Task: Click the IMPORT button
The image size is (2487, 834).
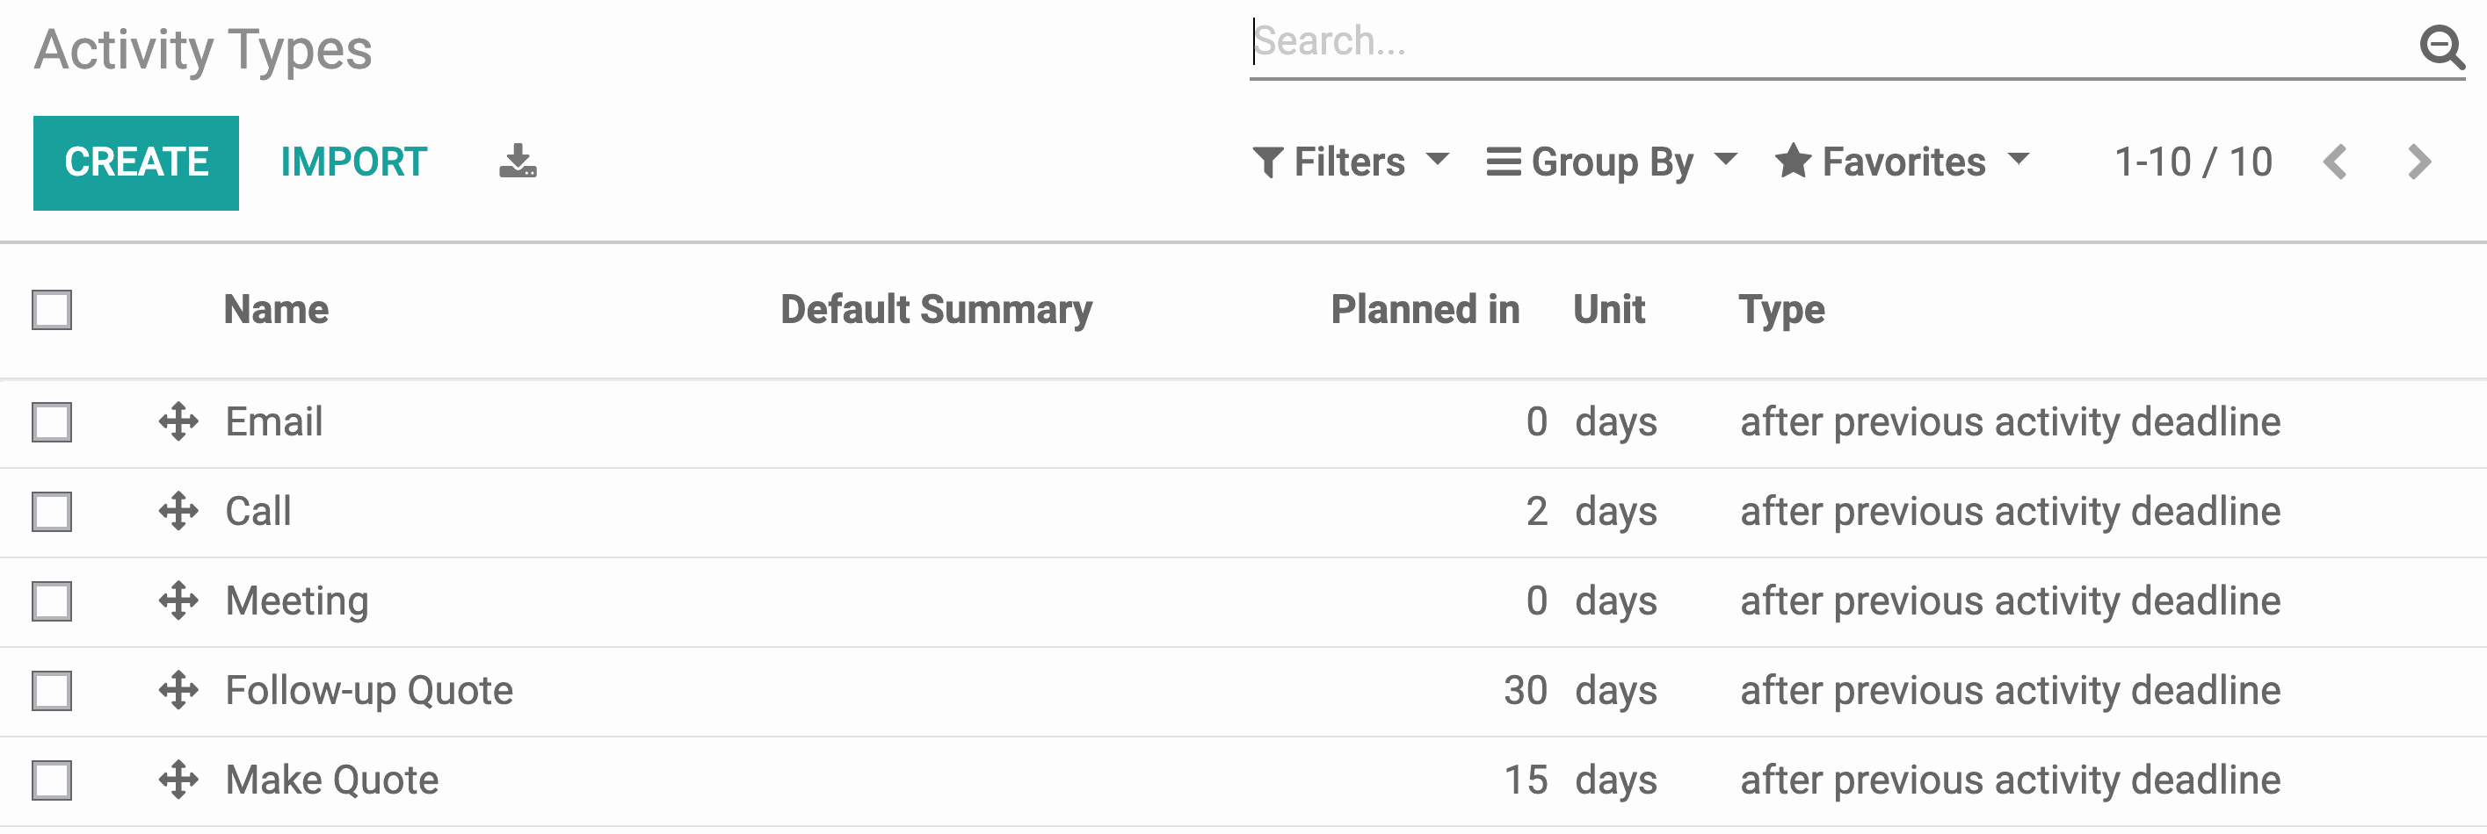Action: pos(353,162)
